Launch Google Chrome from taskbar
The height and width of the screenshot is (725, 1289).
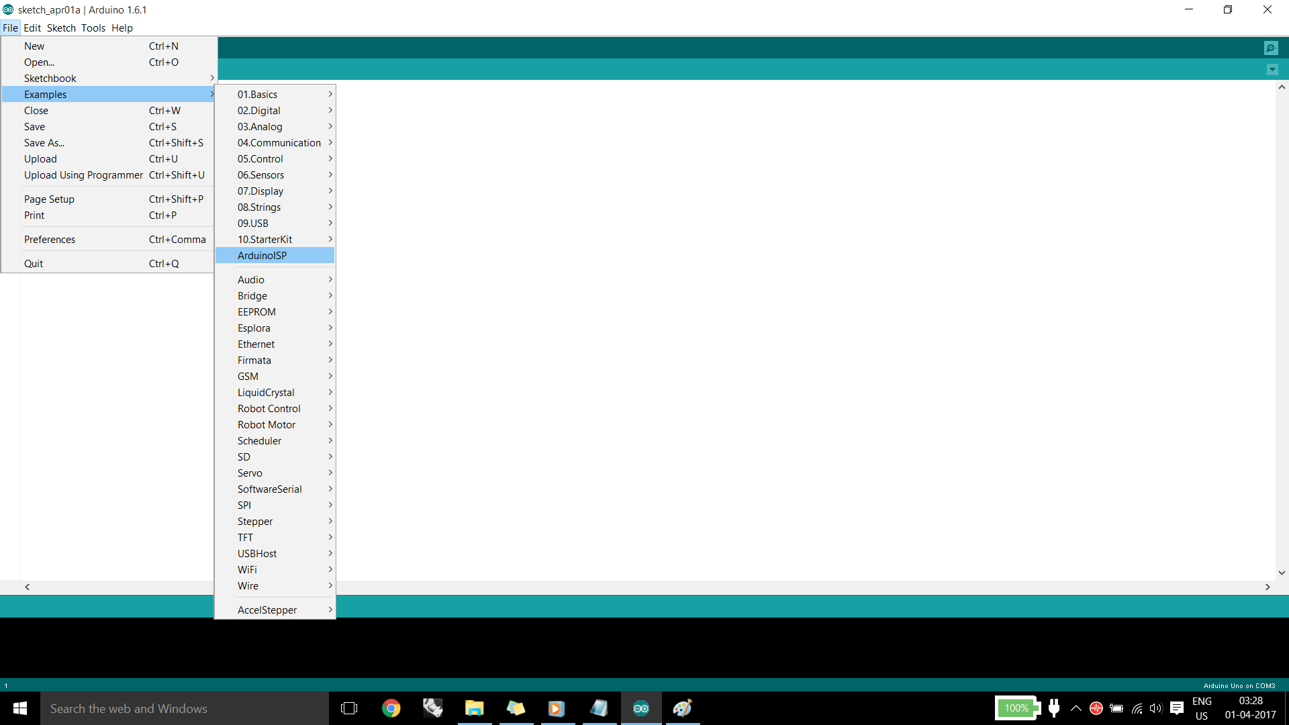pyautogui.click(x=391, y=708)
